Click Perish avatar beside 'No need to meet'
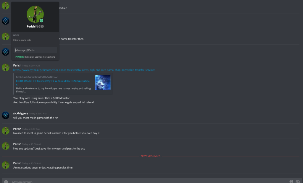 (x=6, y=131)
